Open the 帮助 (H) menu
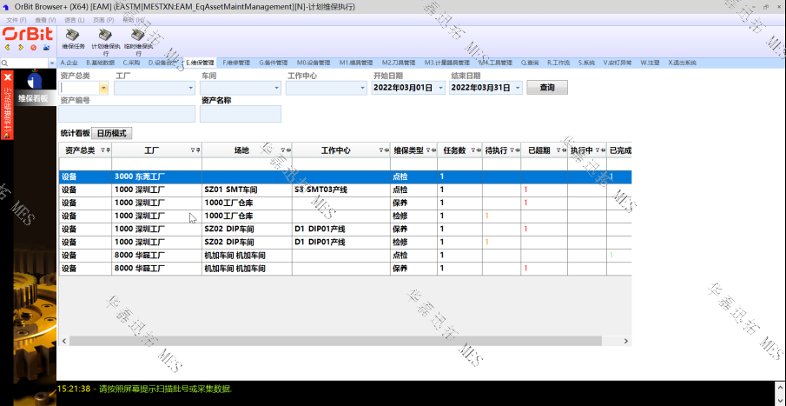 click(134, 20)
